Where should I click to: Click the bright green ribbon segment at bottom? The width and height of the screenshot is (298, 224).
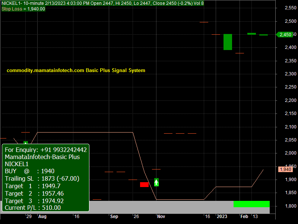coord(251,204)
